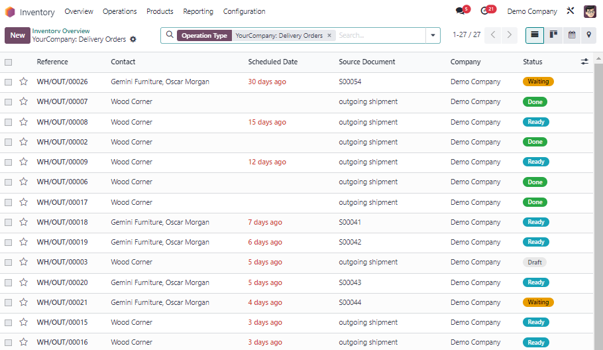Tick the select-all checkbox in header
603x350 pixels.
click(x=9, y=62)
